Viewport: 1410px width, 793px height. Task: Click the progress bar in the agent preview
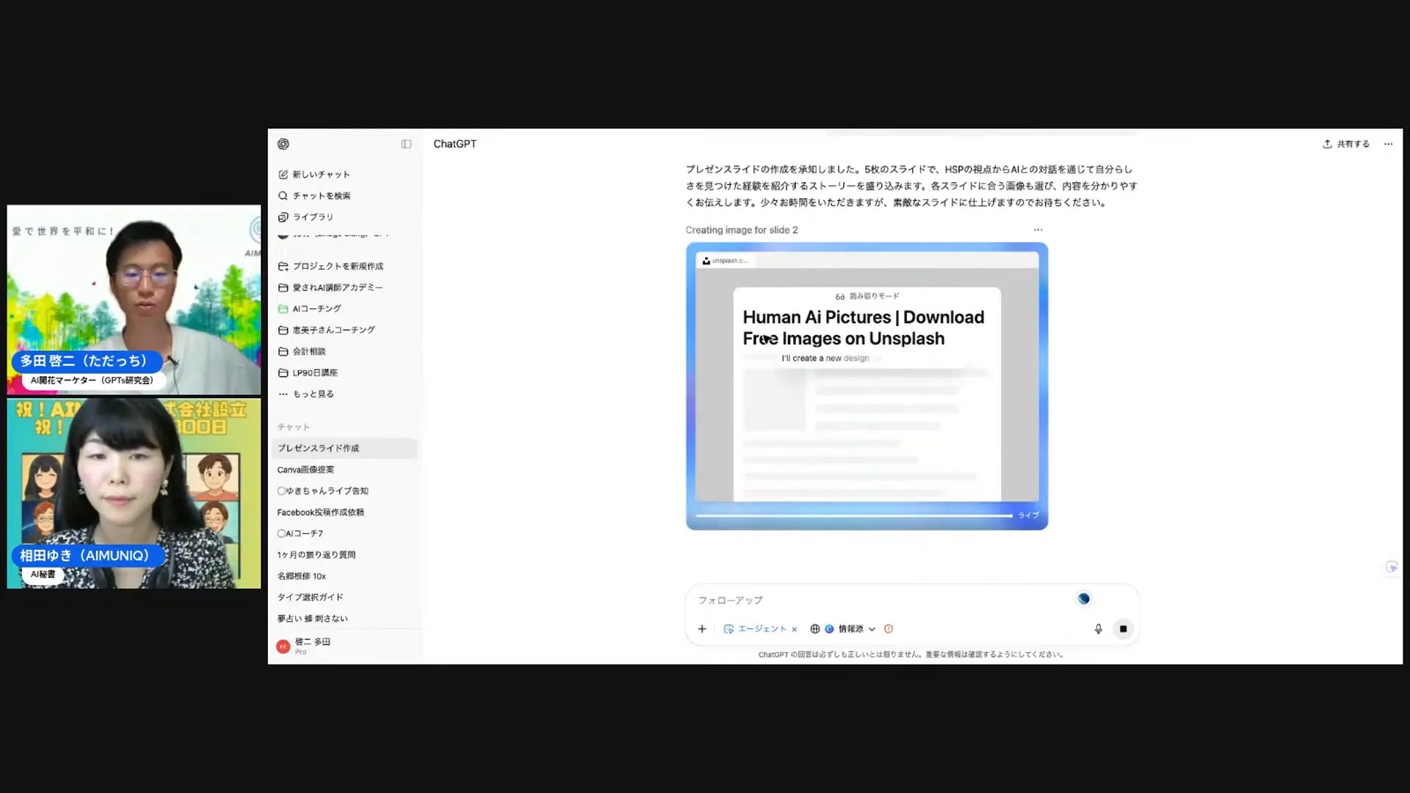853,515
